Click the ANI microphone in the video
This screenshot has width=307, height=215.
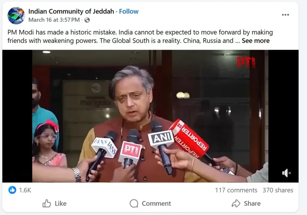pos(161,138)
